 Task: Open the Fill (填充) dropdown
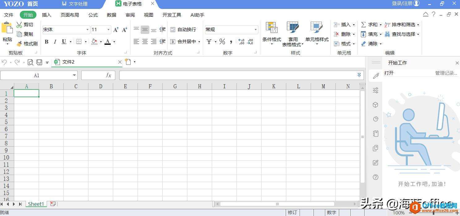(371, 34)
